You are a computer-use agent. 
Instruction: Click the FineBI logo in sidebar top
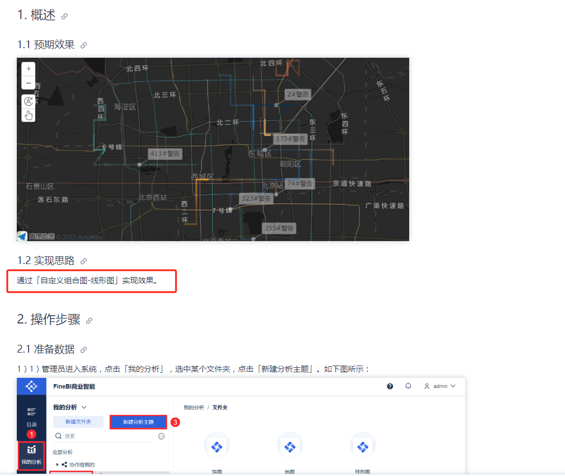pyautogui.click(x=31, y=386)
